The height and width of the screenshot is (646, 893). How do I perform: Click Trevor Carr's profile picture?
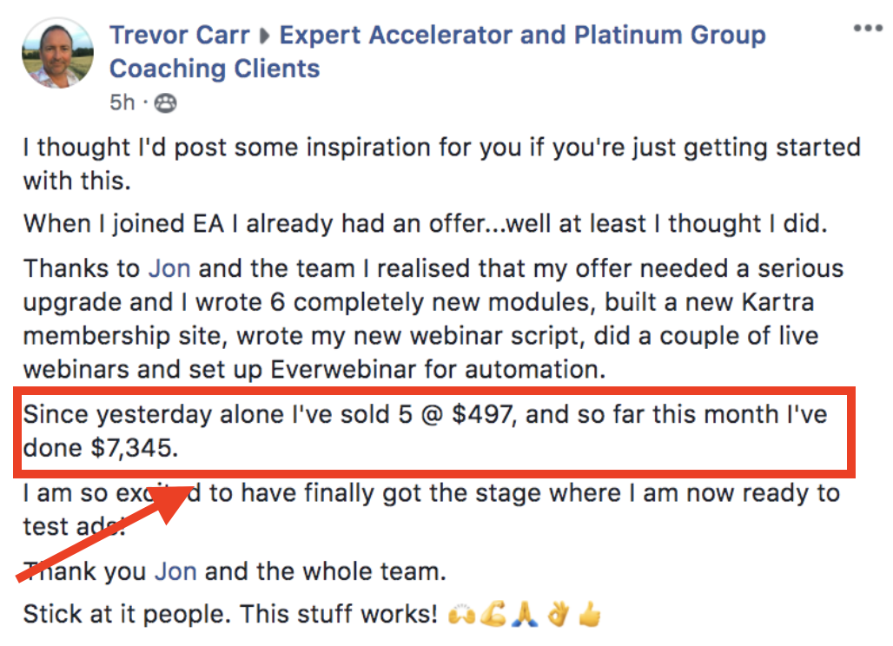(57, 53)
